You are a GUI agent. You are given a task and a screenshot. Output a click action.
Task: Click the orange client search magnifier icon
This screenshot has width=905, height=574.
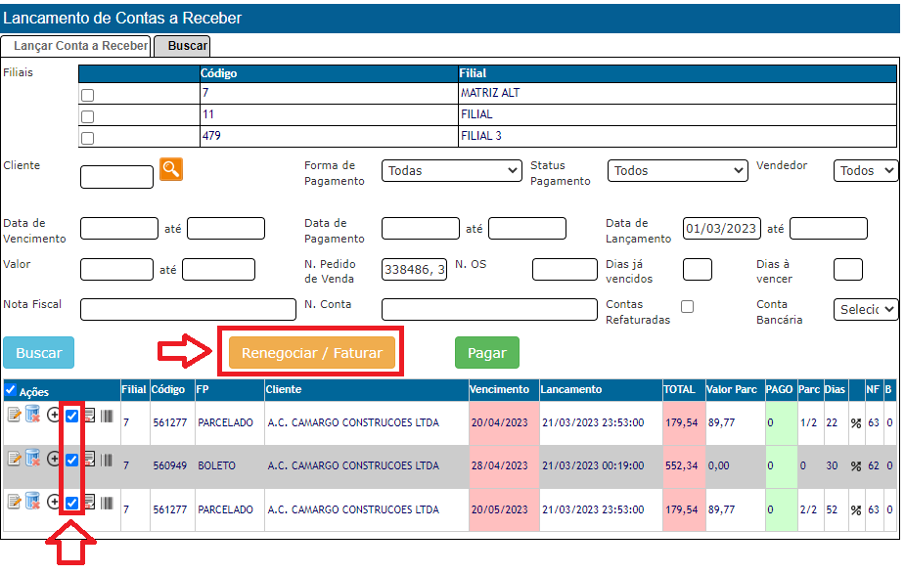[x=171, y=169]
